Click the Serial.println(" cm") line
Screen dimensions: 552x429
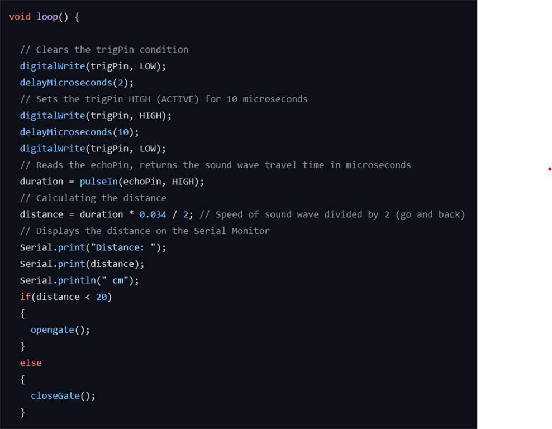[x=79, y=280]
